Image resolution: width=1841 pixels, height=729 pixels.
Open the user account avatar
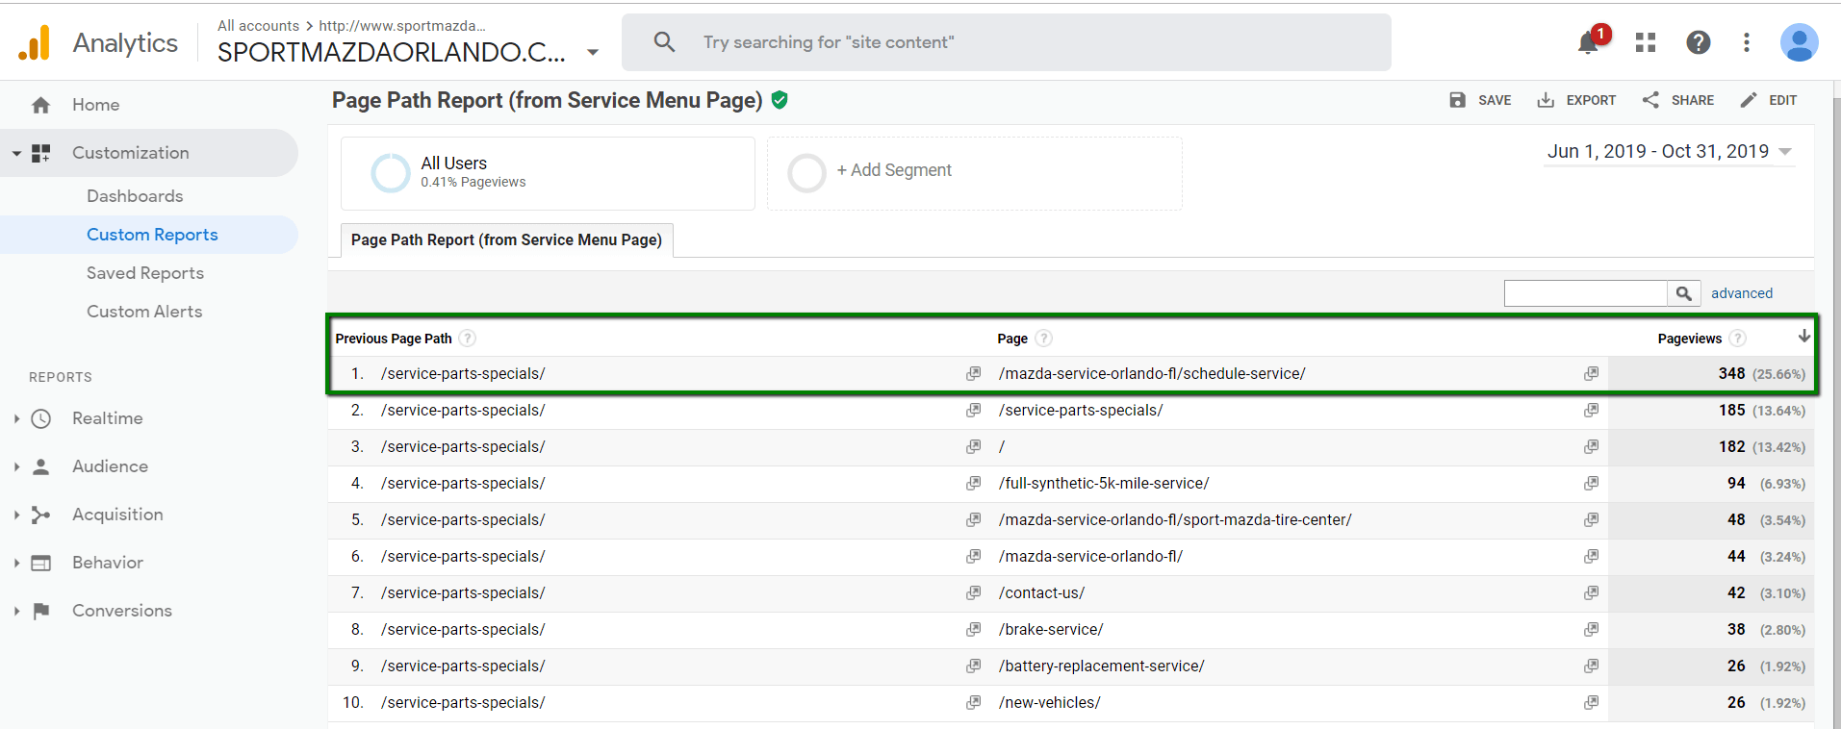(1799, 42)
